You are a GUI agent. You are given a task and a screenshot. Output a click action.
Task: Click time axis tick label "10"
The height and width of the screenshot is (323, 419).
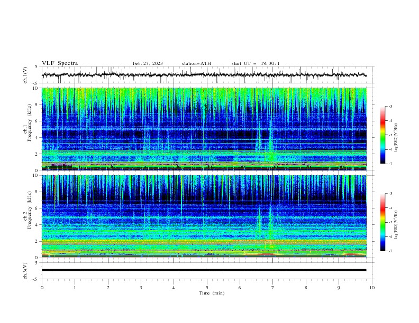372,288
